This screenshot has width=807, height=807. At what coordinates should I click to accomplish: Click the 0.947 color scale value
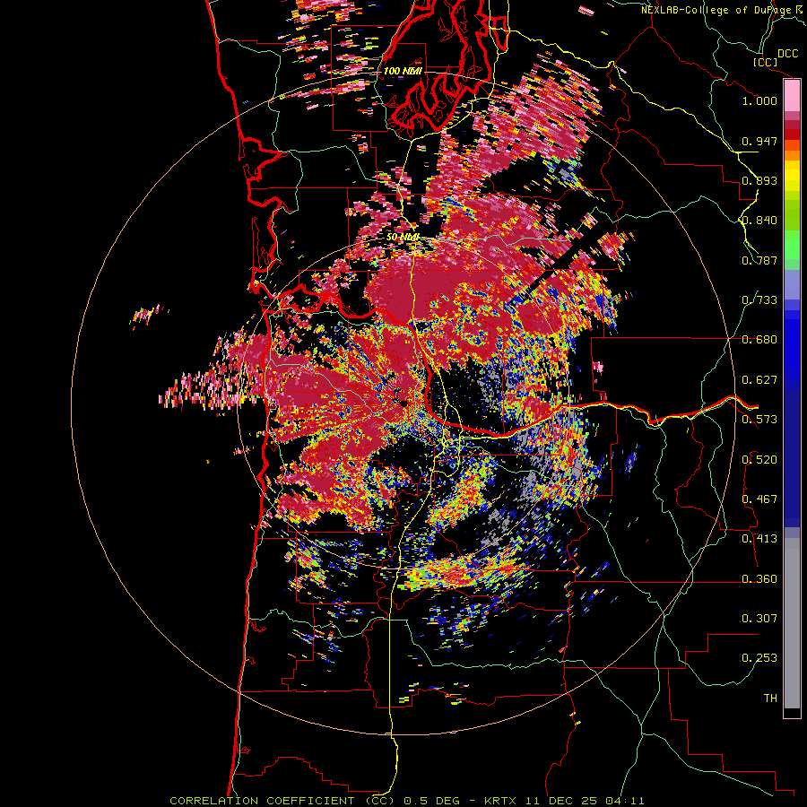(x=759, y=141)
